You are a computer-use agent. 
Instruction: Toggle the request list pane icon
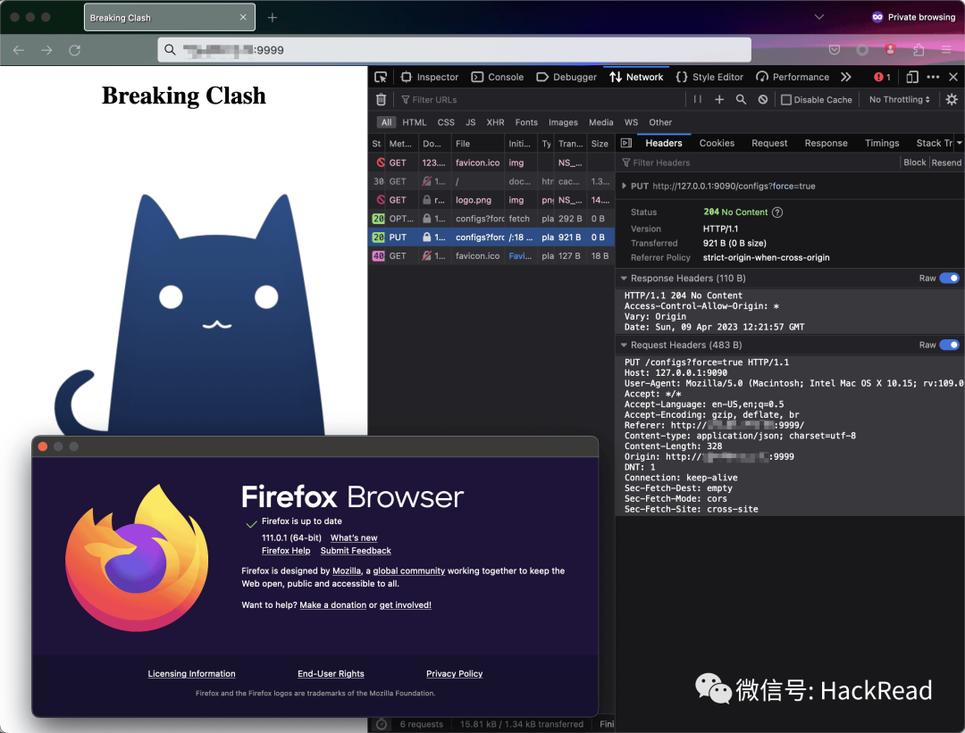click(x=626, y=143)
